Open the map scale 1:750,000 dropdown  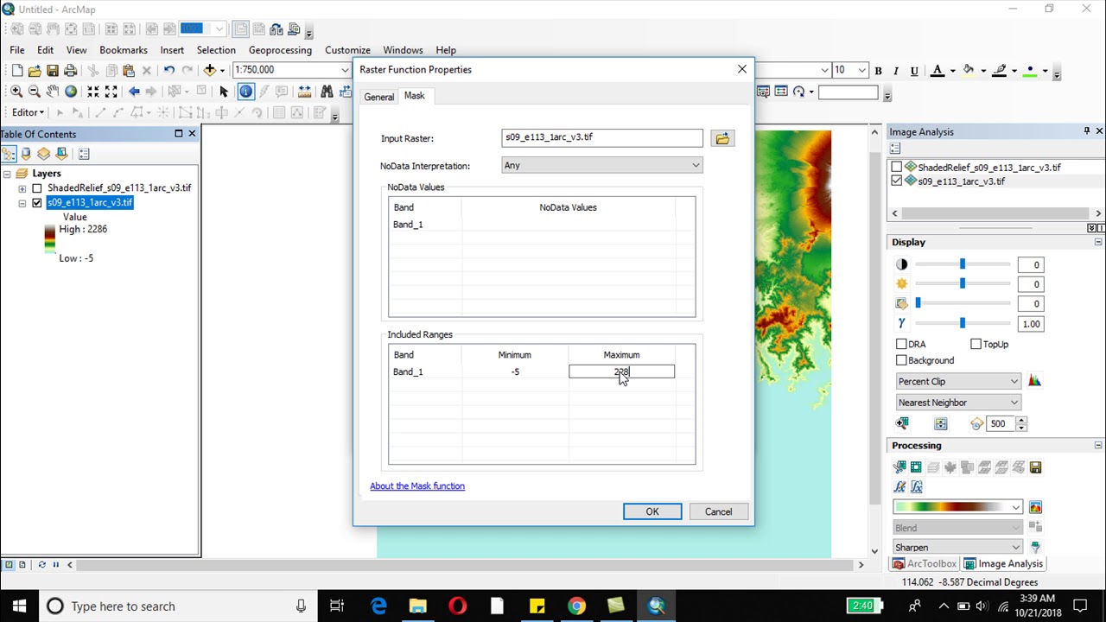coord(346,70)
